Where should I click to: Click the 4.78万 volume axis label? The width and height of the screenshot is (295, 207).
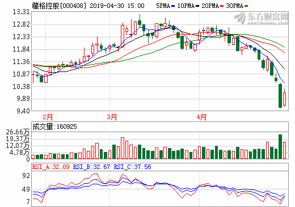[x=20, y=153]
